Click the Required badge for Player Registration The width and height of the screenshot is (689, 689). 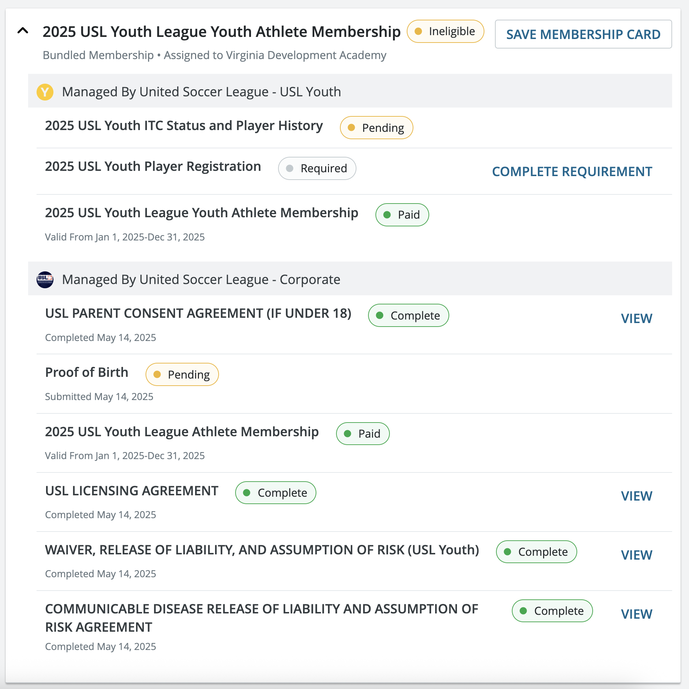coord(317,168)
